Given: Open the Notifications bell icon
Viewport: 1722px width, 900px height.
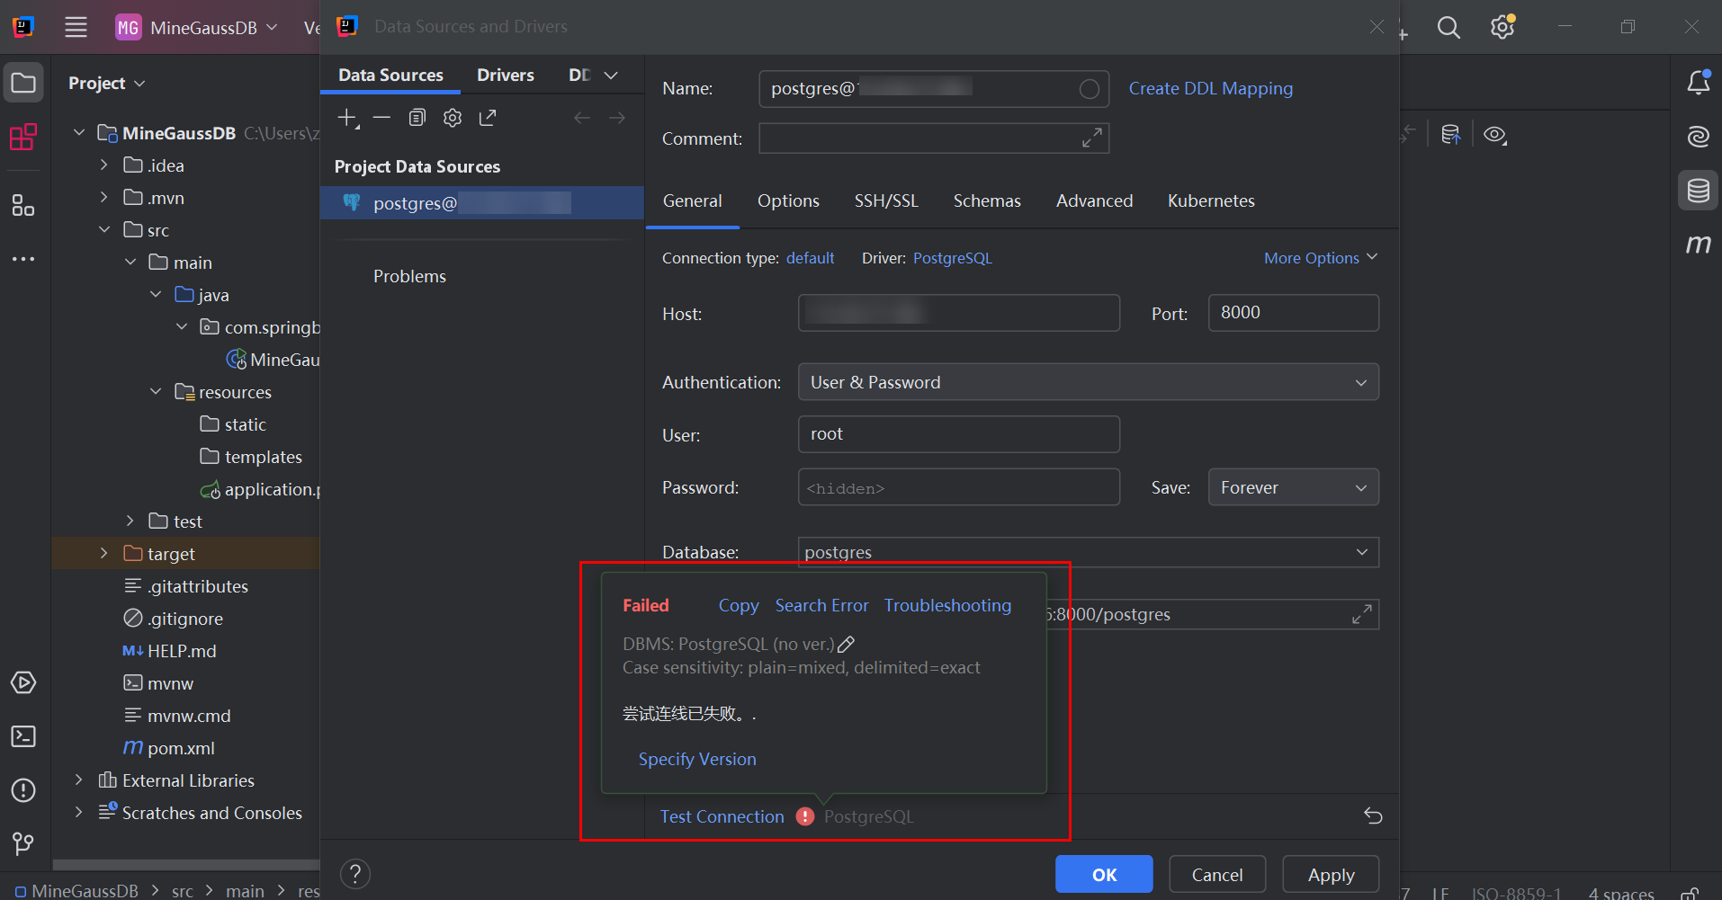Looking at the screenshot, I should pyautogui.click(x=1699, y=83).
